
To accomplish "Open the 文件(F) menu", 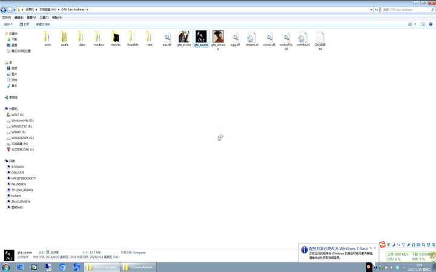I will click(x=7, y=18).
